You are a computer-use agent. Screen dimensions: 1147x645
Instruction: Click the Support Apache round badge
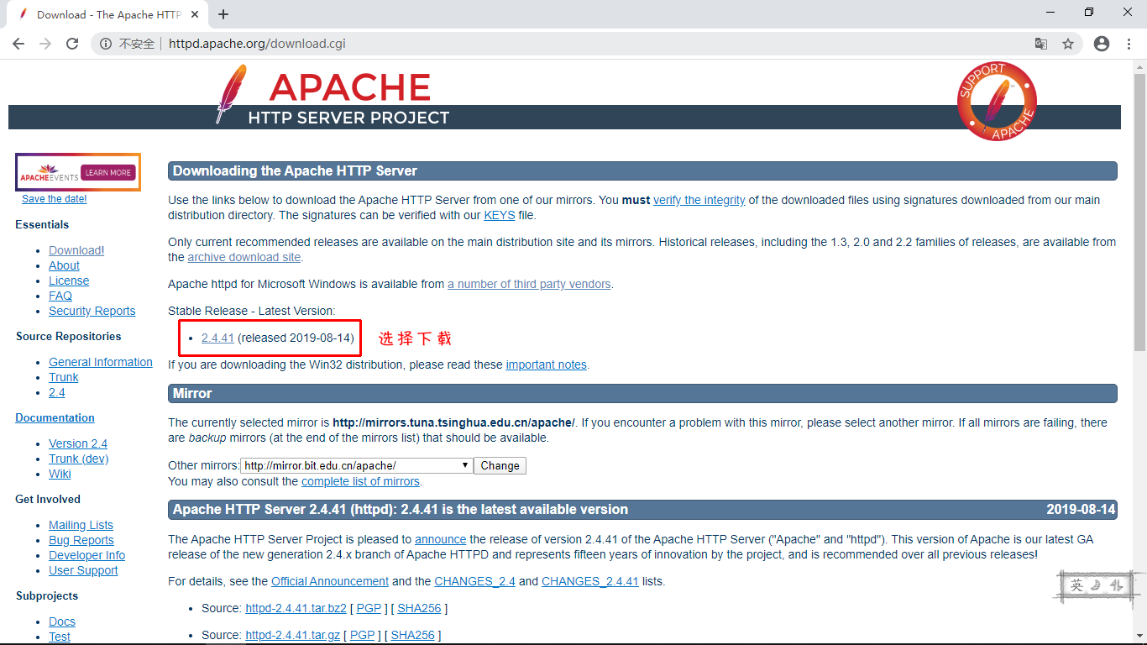point(997,101)
